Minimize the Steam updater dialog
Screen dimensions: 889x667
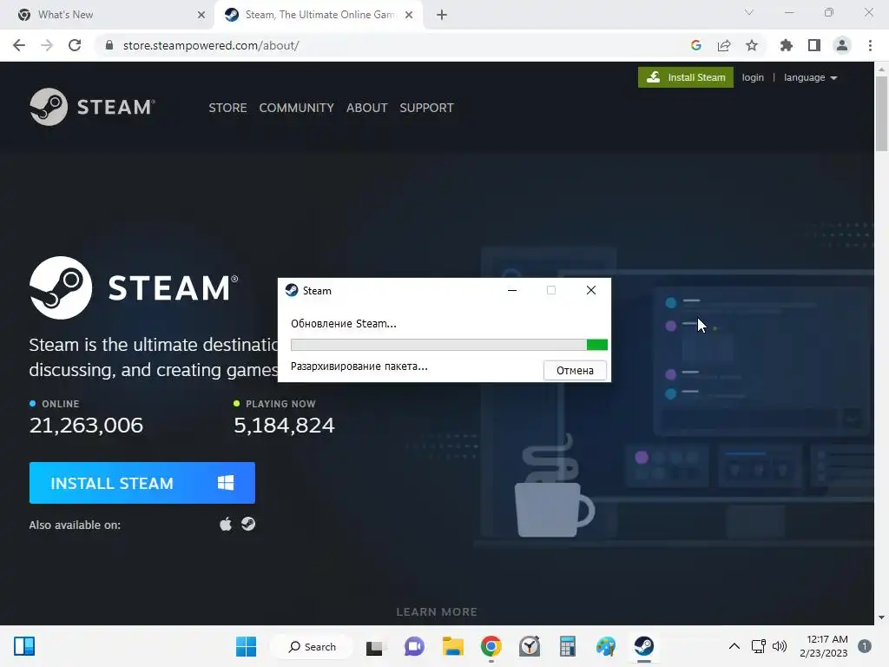(x=512, y=290)
